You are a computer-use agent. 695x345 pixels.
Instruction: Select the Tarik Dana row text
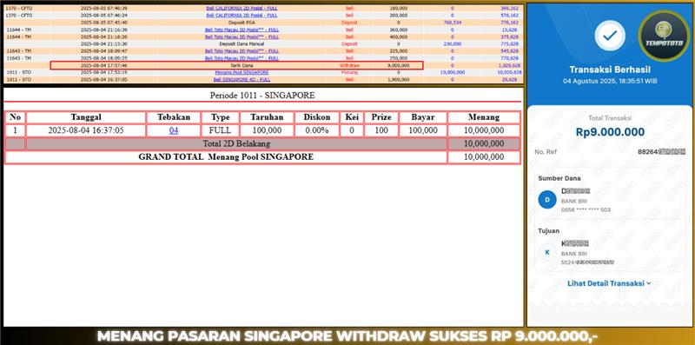pyautogui.click(x=242, y=65)
